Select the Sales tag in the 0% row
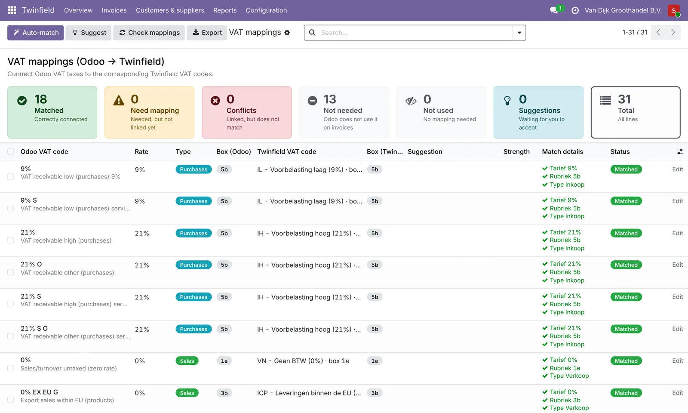Screen dimensions: 688x413 click(x=187, y=361)
